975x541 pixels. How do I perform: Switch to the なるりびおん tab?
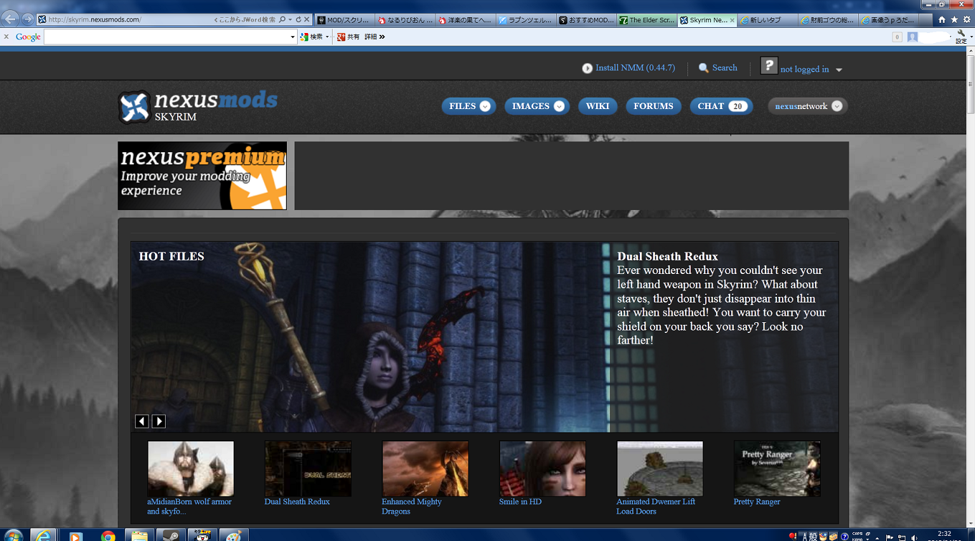405,20
